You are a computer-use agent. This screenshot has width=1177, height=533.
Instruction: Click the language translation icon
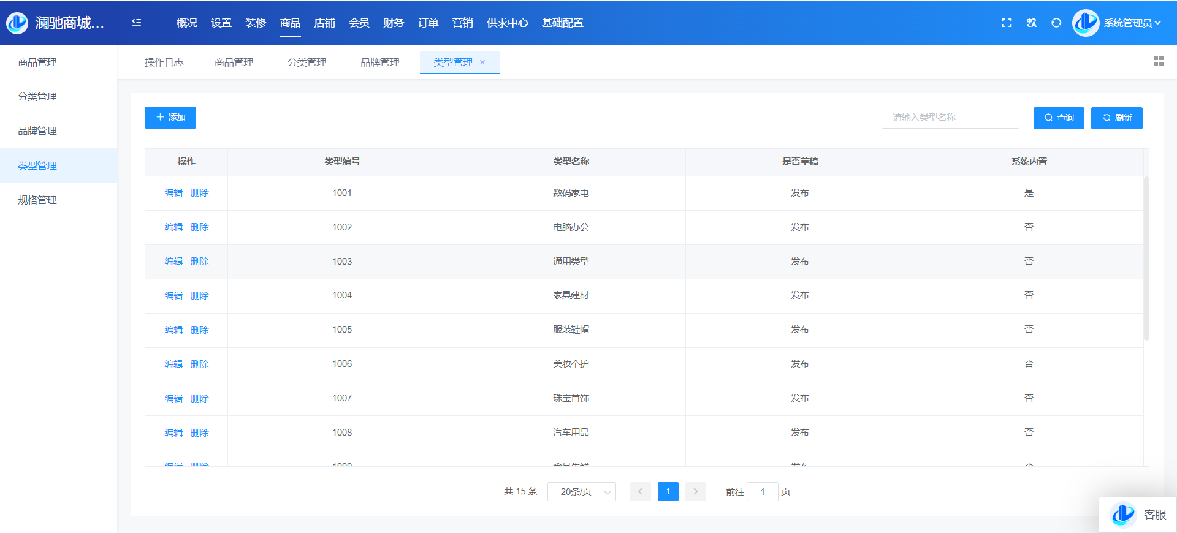(1032, 23)
